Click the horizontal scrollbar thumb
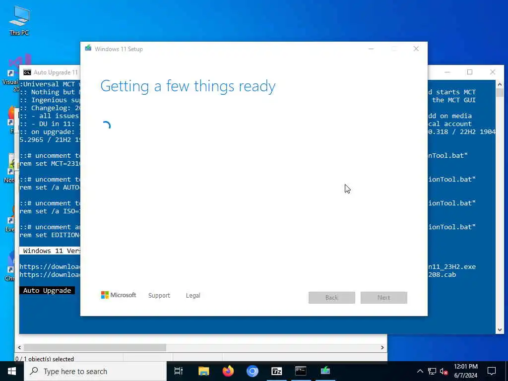This screenshot has width=508, height=381. [95, 347]
